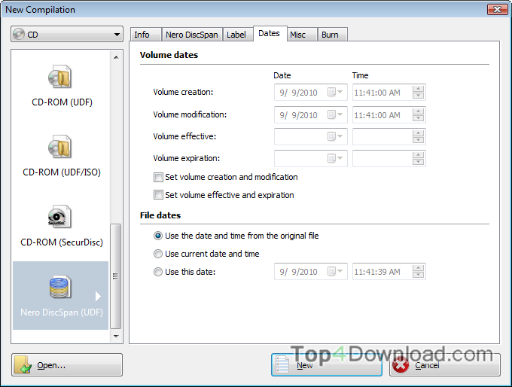Enable Set volume effective and expiration
The image size is (512, 387).
(158, 195)
